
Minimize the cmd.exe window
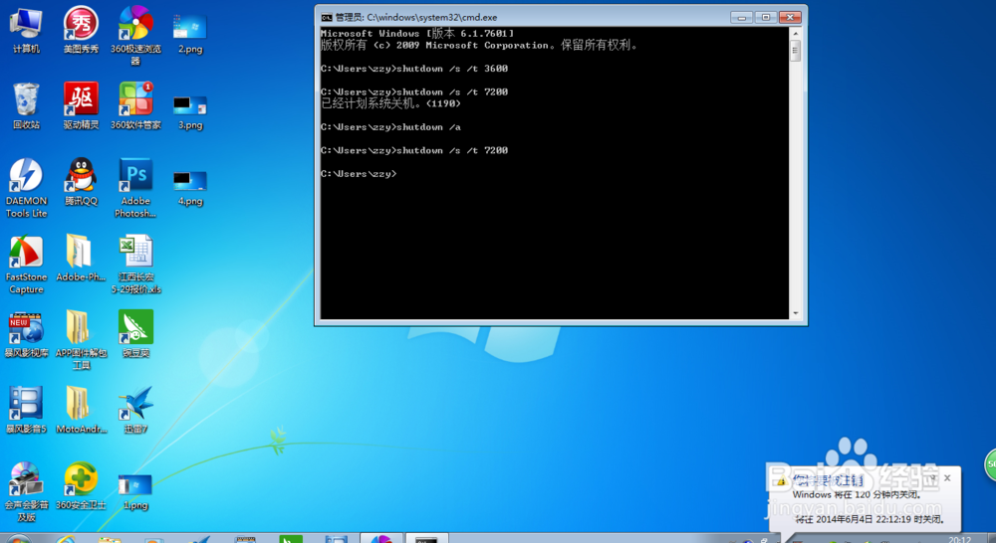click(x=741, y=17)
